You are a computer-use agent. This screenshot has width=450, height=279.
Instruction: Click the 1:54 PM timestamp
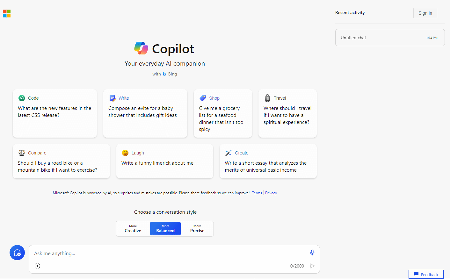(x=432, y=38)
